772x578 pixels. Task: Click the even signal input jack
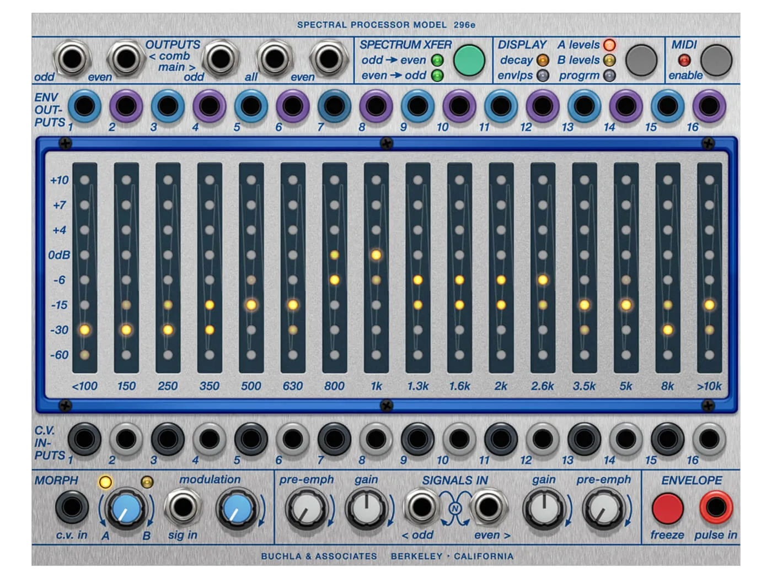click(489, 507)
